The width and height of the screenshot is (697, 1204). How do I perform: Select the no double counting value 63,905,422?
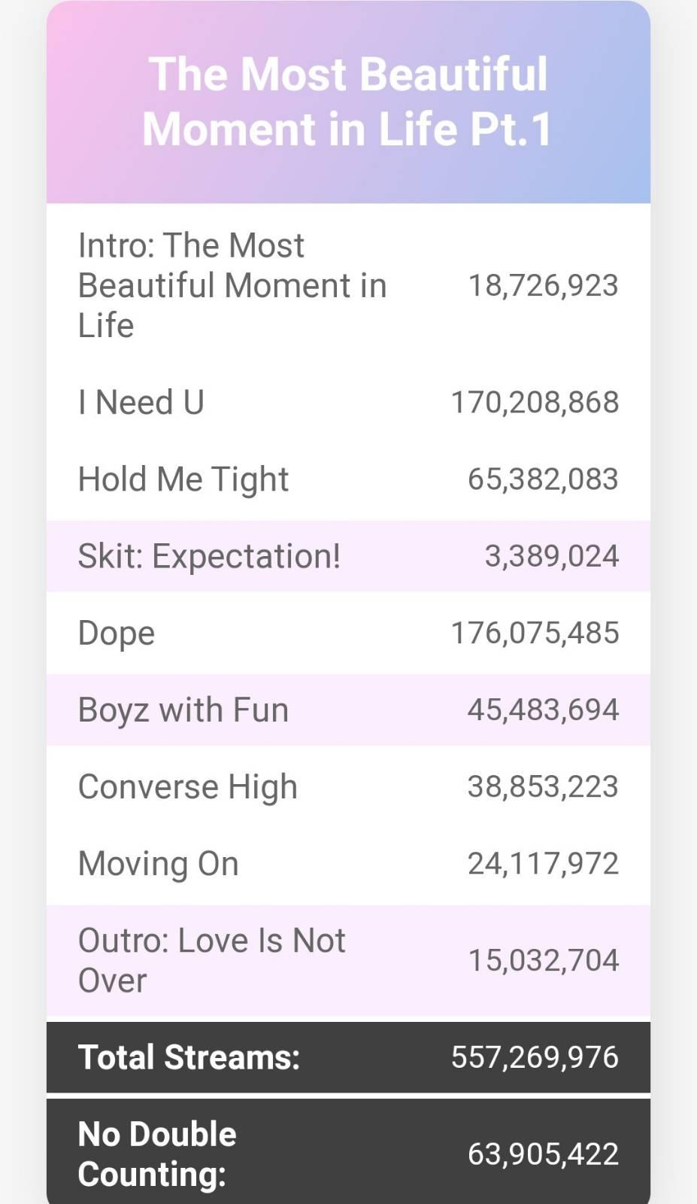543,1154
